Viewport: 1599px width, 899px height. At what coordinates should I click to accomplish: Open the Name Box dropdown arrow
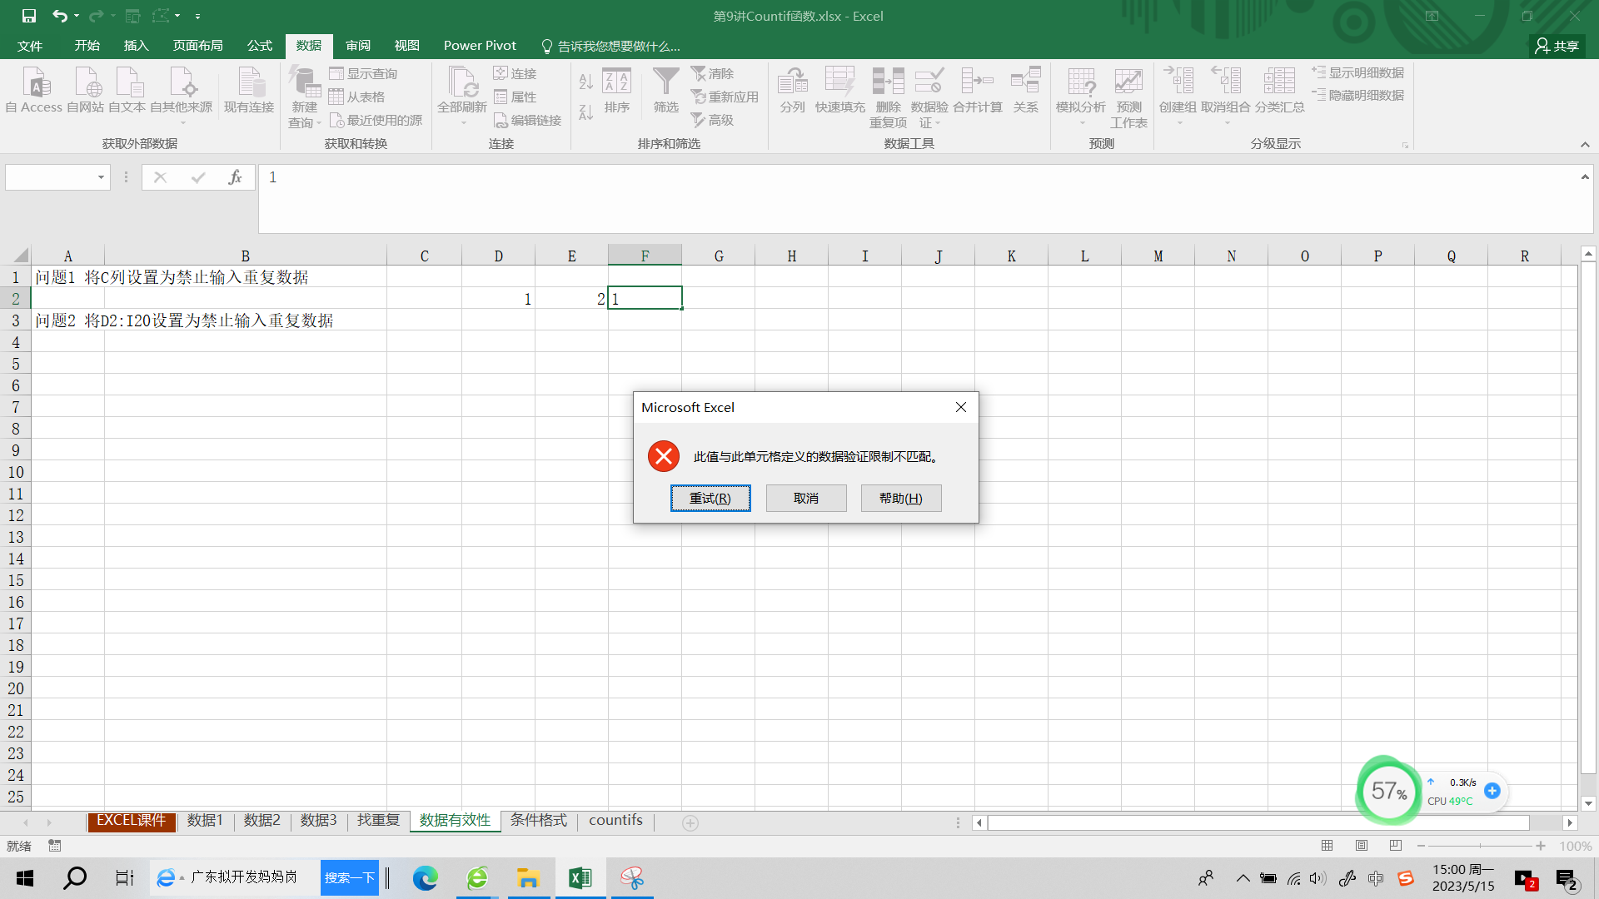tap(101, 177)
